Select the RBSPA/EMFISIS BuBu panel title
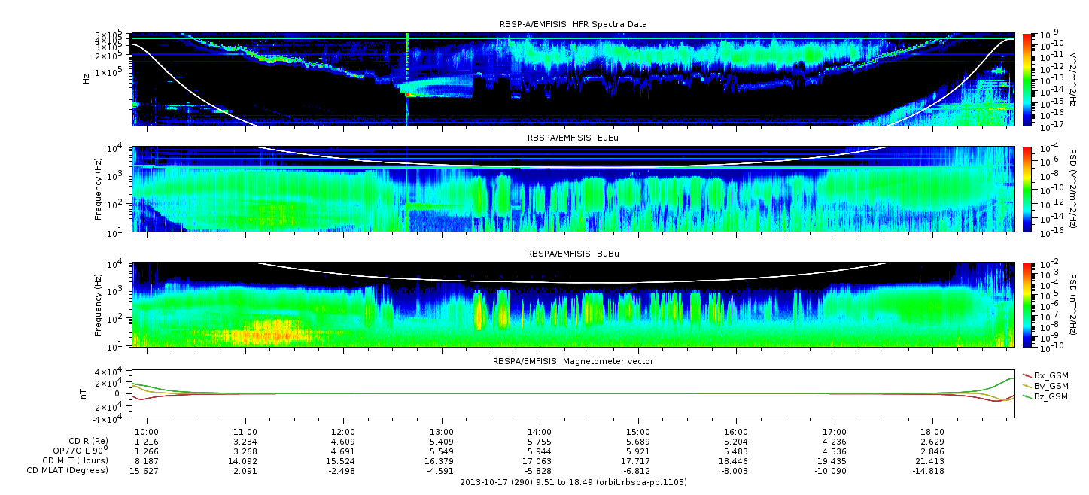 point(573,254)
